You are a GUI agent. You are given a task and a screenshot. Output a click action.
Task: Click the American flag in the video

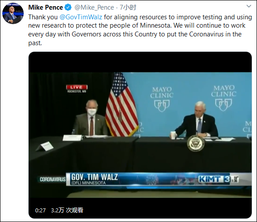click(121, 104)
